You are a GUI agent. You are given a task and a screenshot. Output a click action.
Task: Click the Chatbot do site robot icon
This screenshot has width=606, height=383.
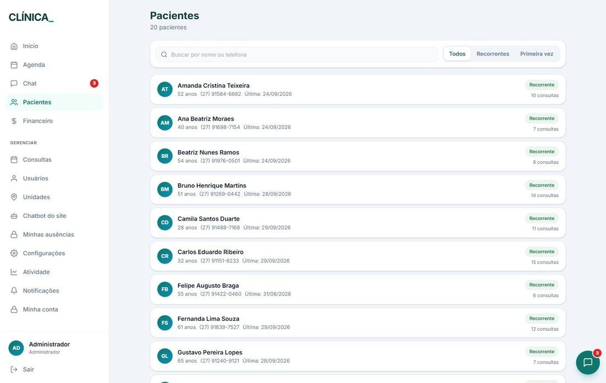point(14,216)
